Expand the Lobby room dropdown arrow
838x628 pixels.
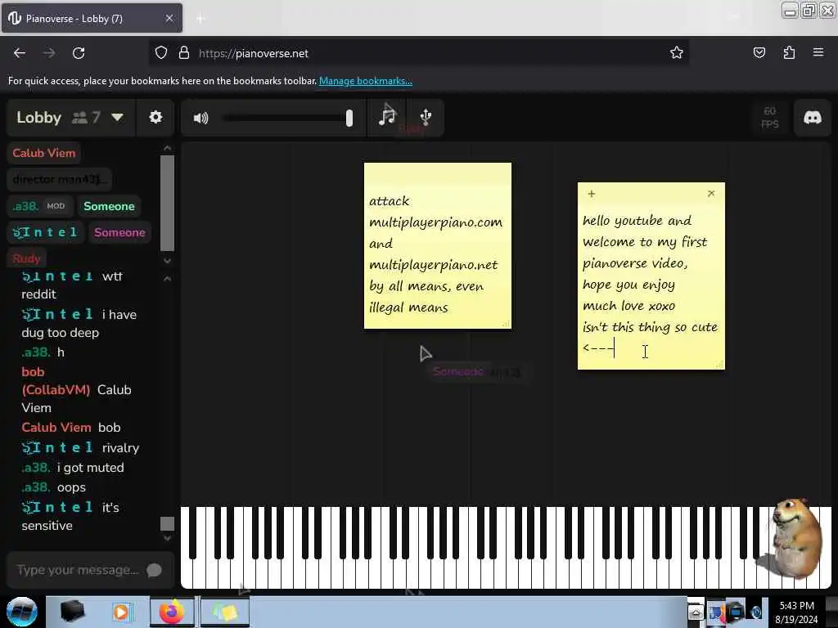coord(117,117)
